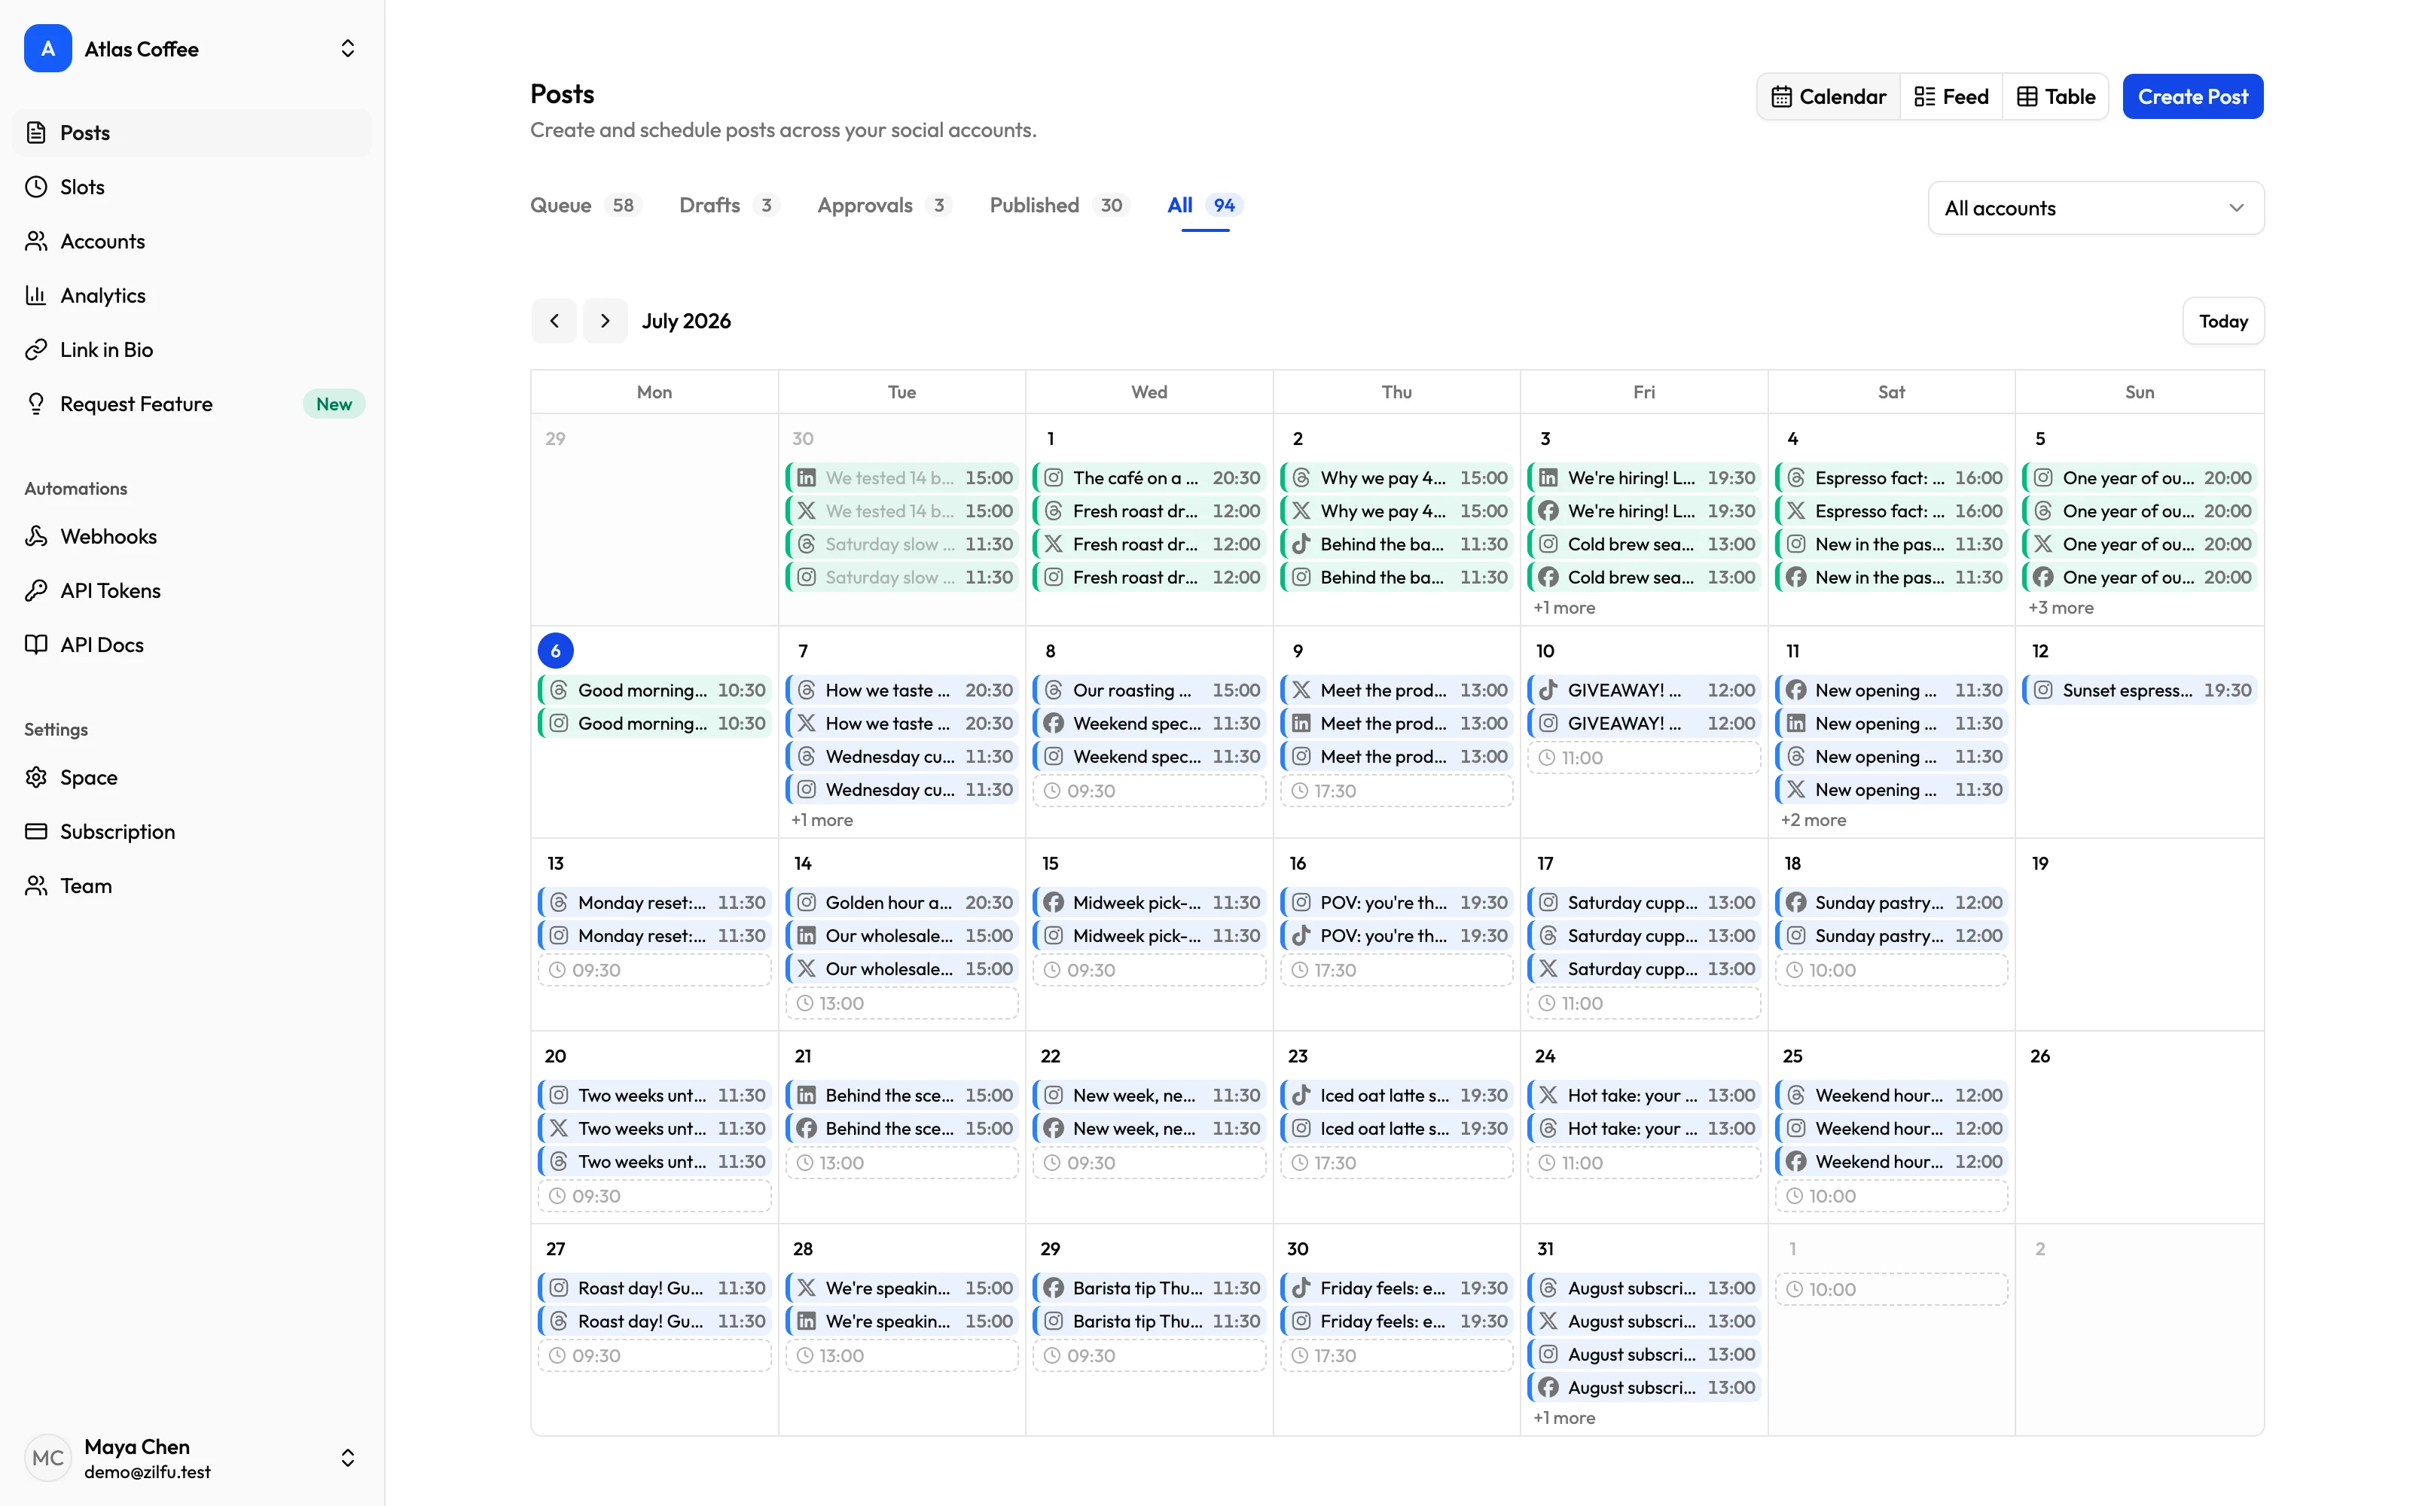The width and height of the screenshot is (2410, 1506).
Task: Open the API Tokens key icon
Action: 36,590
